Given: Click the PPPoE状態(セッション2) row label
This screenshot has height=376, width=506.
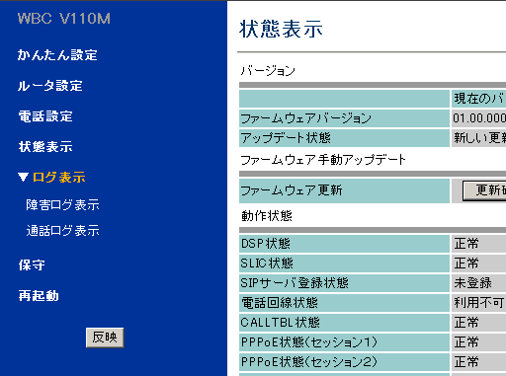Looking at the screenshot, I should (x=309, y=362).
